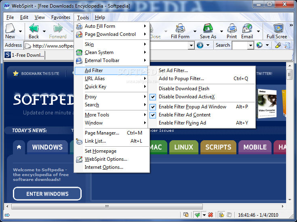
Task: Choose Set Homepage menu entry
Action: click(112, 151)
